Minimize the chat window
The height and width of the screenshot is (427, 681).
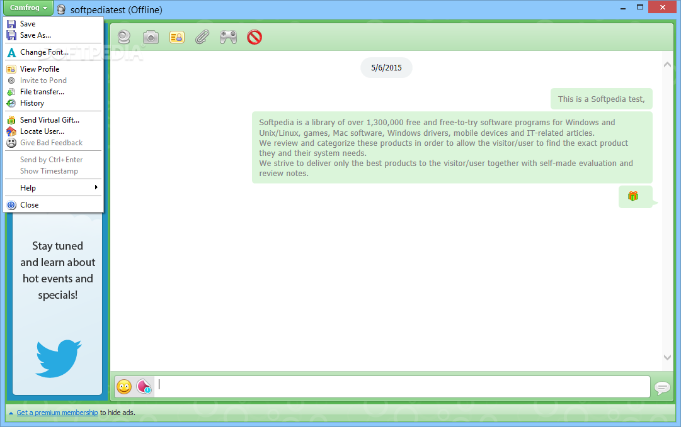623,8
